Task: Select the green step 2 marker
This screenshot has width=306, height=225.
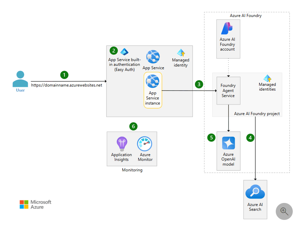Action: click(114, 51)
